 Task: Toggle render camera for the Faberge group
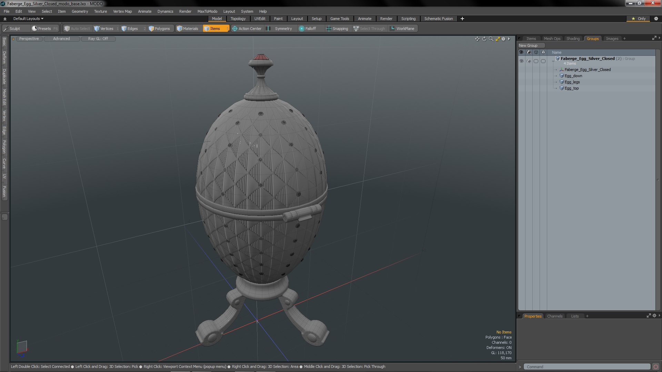click(529, 61)
